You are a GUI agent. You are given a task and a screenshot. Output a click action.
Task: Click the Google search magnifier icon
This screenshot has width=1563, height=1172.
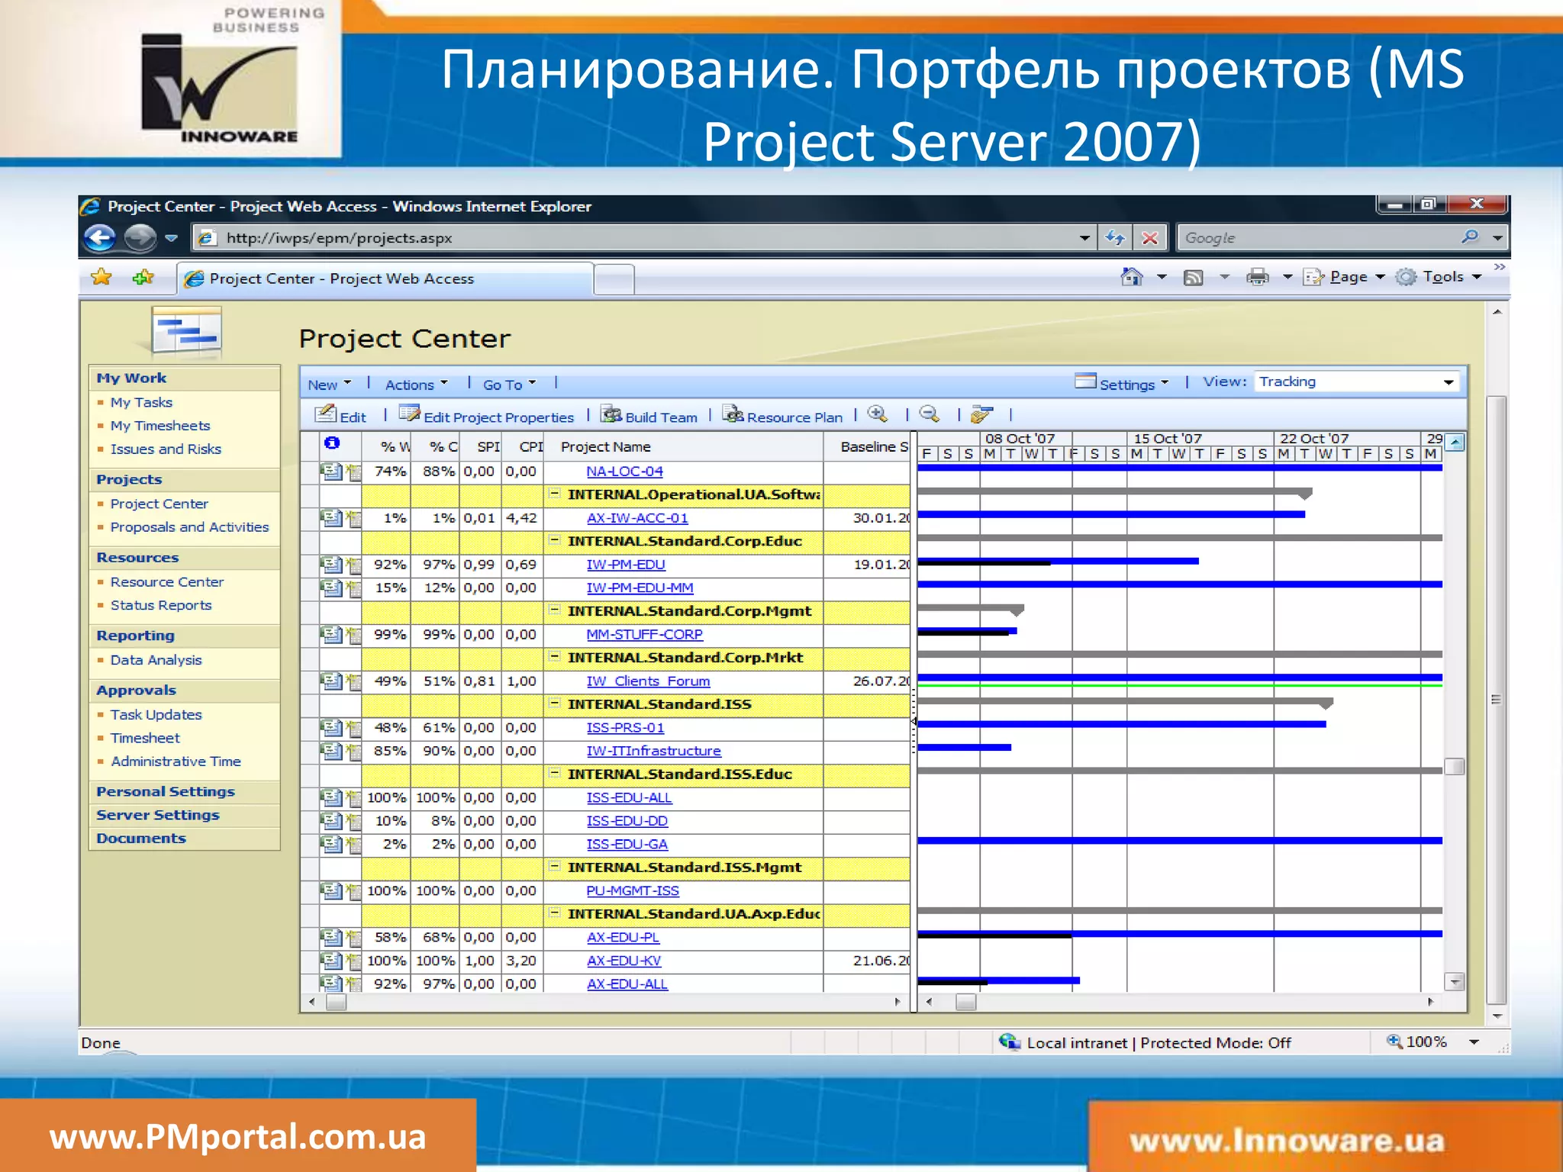1470,237
